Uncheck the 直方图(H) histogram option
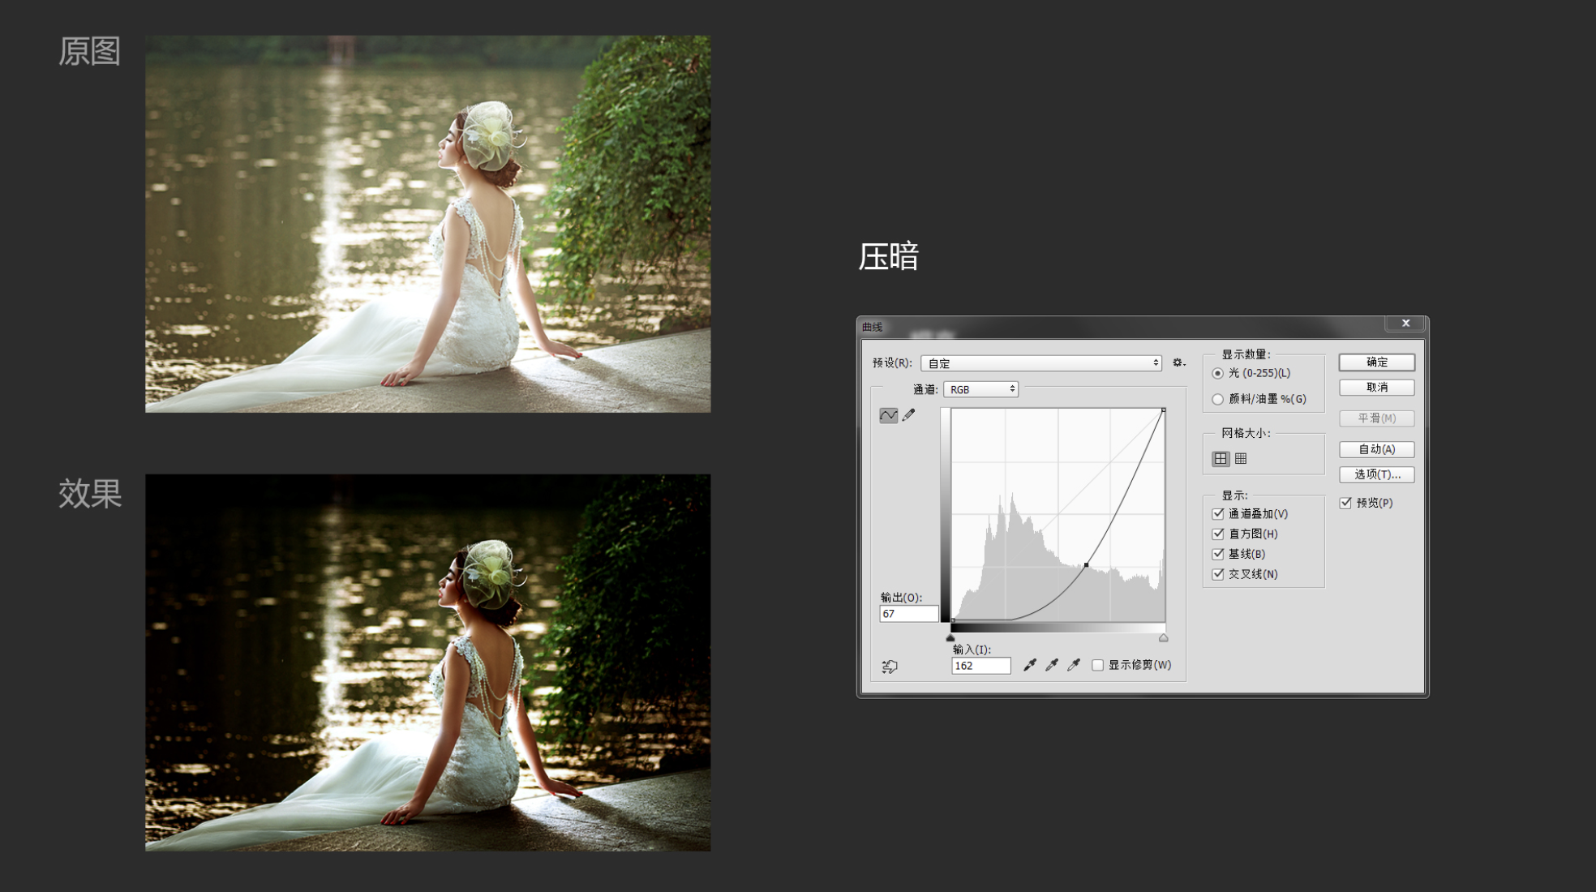The width and height of the screenshot is (1596, 892). [1218, 534]
